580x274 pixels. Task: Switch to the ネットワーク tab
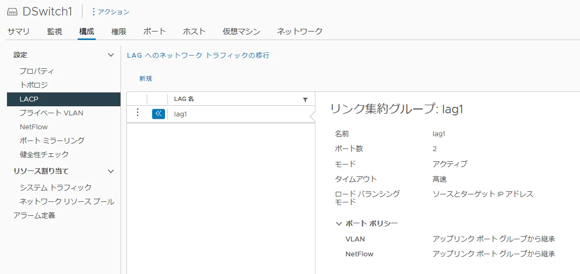point(299,32)
